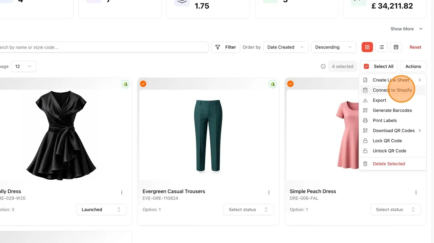Uncheck the Select All checkbox
Viewport: 434px width, 243px height.
pos(366,66)
